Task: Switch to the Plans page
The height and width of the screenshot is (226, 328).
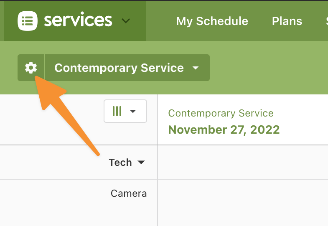Action: click(287, 21)
